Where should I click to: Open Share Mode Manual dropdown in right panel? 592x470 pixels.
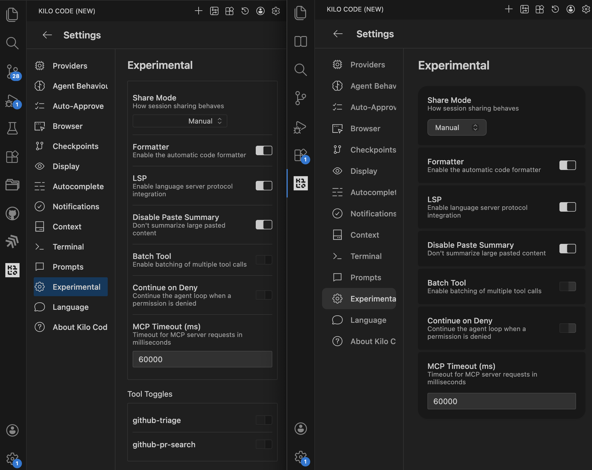pos(456,128)
